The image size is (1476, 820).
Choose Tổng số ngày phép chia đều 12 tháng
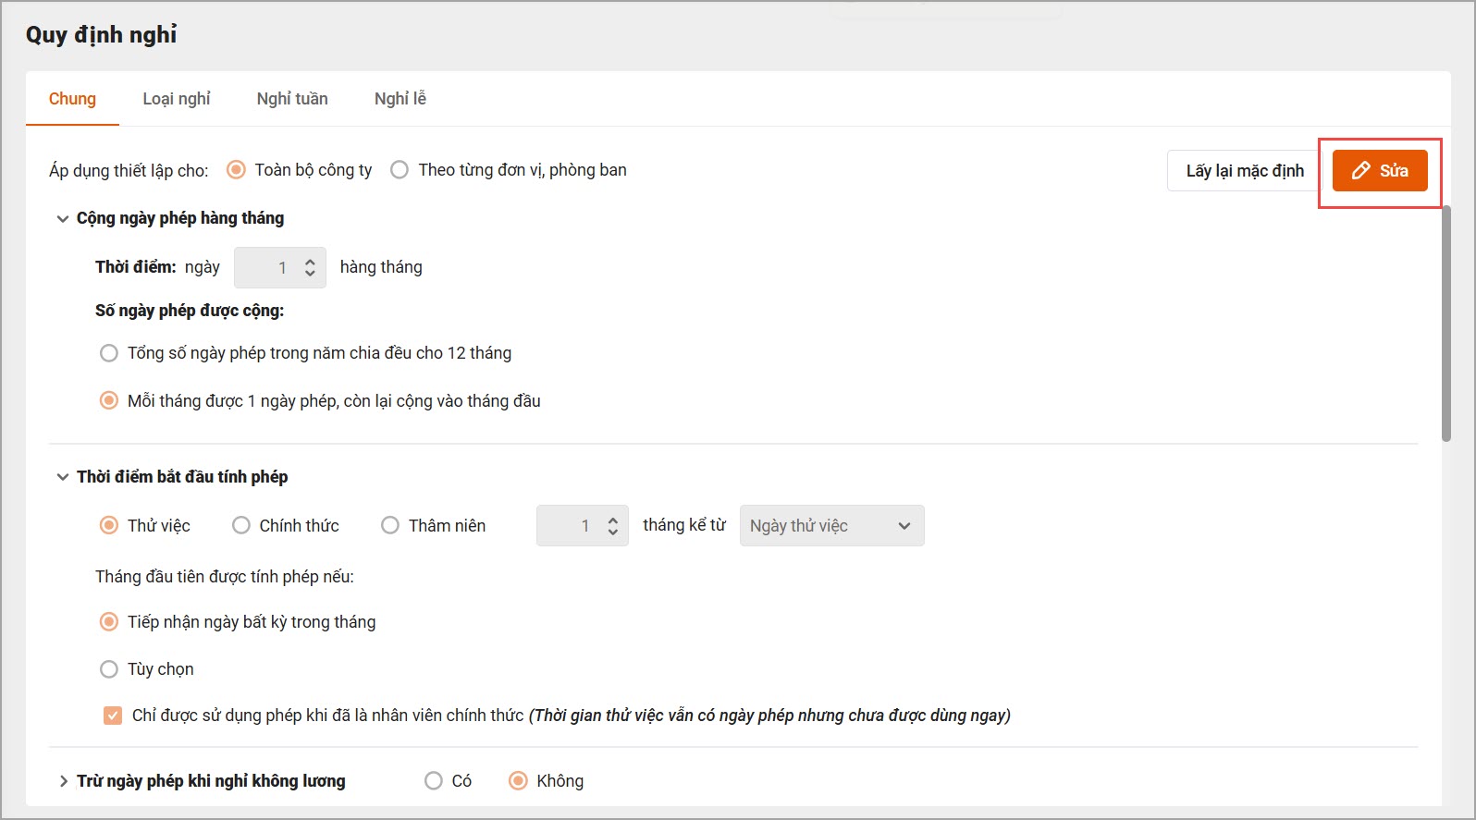click(109, 353)
